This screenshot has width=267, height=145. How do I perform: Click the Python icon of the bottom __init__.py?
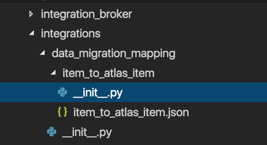(x=52, y=132)
